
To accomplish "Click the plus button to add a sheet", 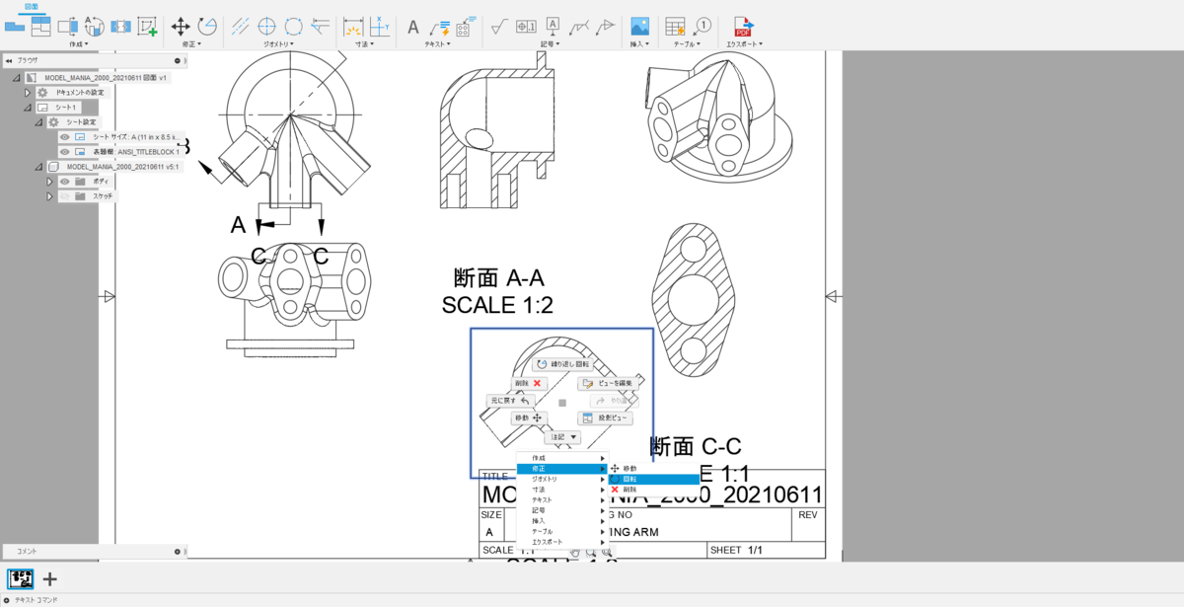I will coord(49,578).
